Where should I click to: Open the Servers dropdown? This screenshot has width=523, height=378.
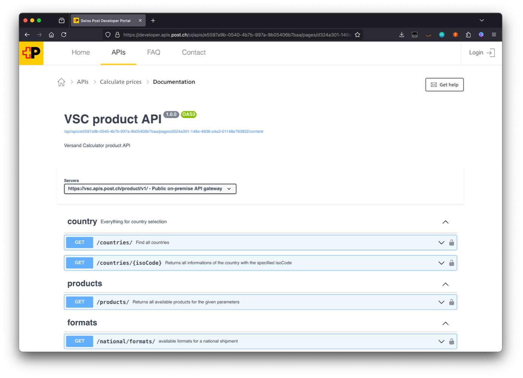coord(150,189)
